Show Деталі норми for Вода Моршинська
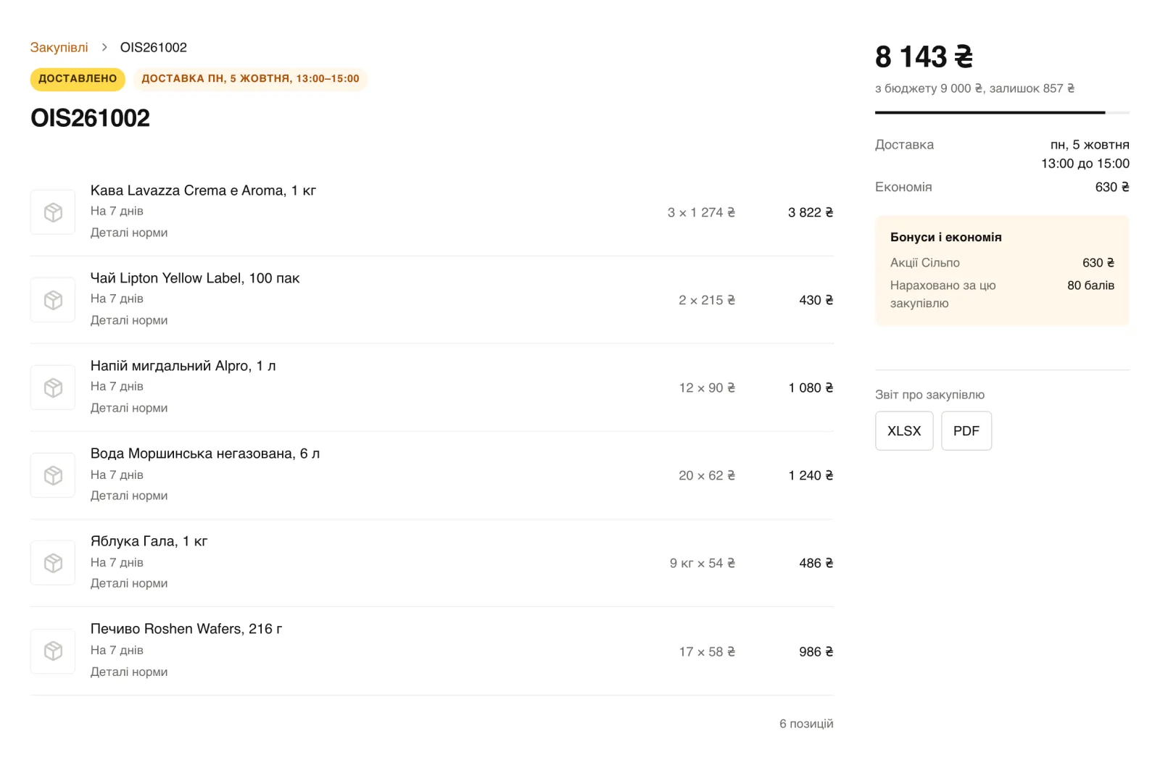 tap(129, 496)
